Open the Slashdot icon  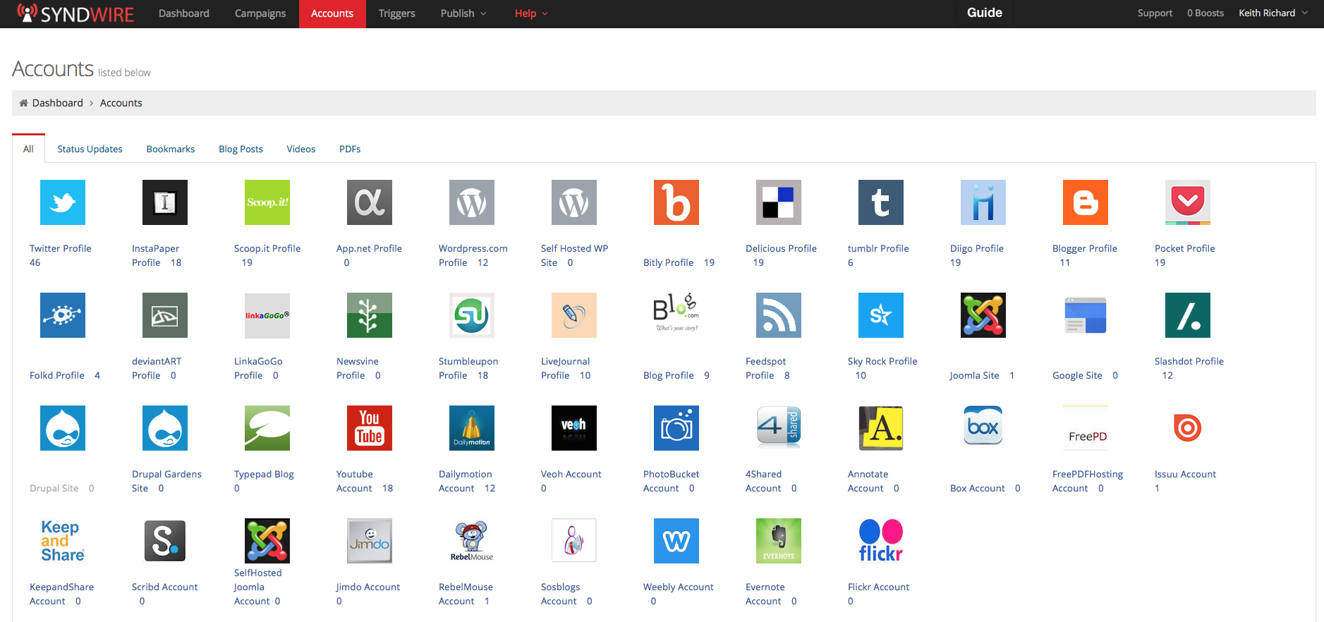click(x=1188, y=315)
